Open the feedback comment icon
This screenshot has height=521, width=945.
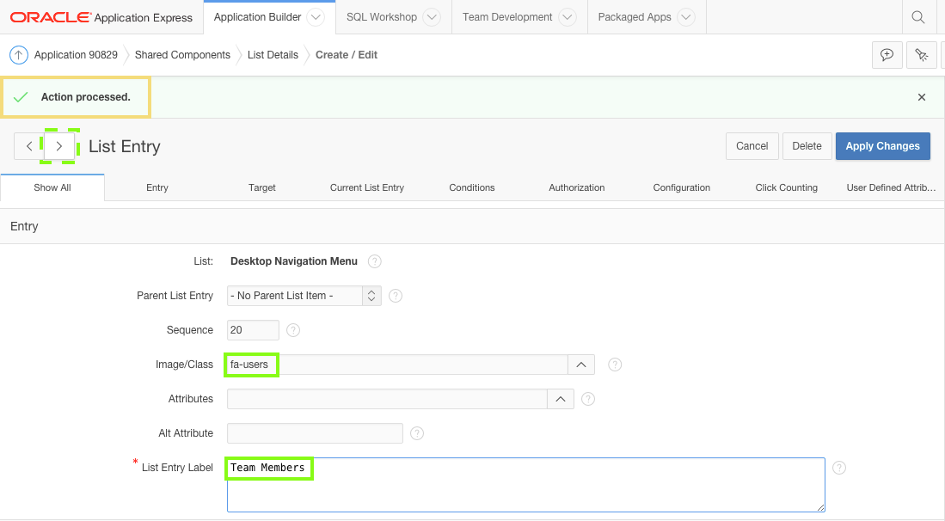pyautogui.click(x=887, y=55)
